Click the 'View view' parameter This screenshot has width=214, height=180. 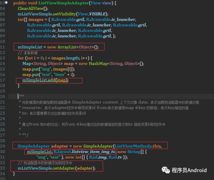[x=101, y=3]
